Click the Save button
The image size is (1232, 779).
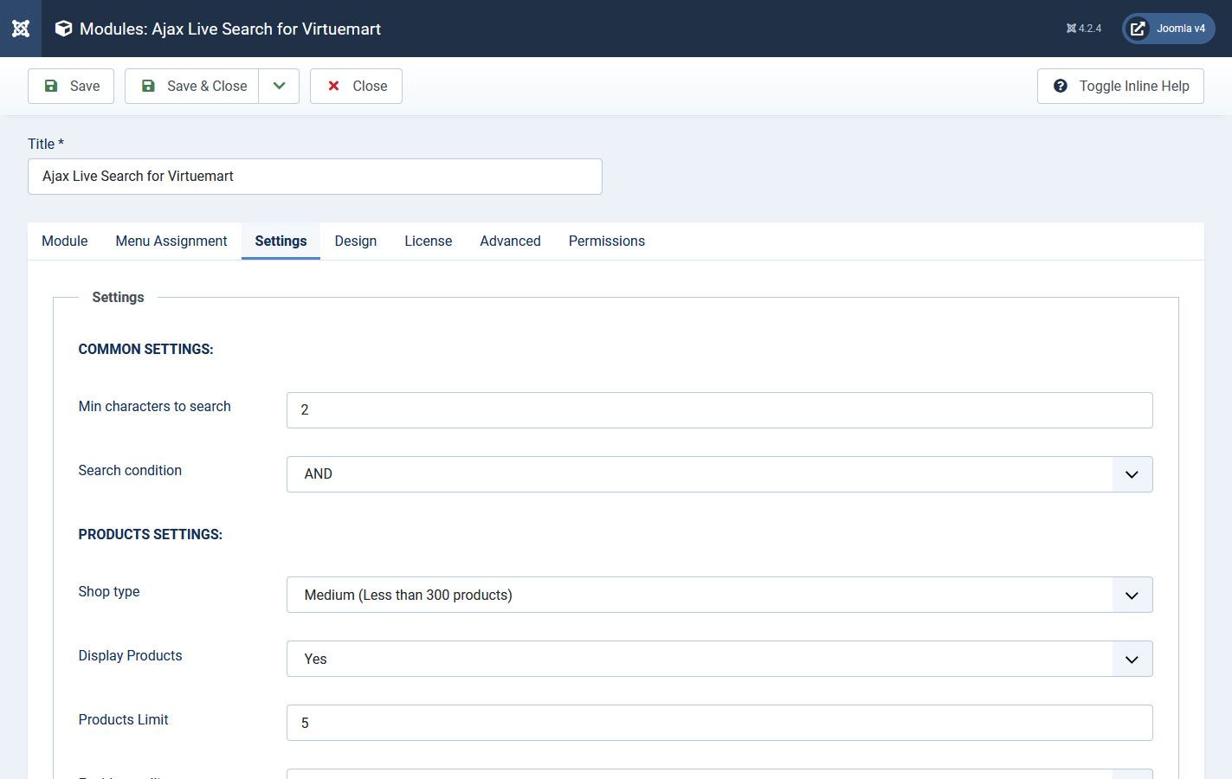pyautogui.click(x=71, y=86)
